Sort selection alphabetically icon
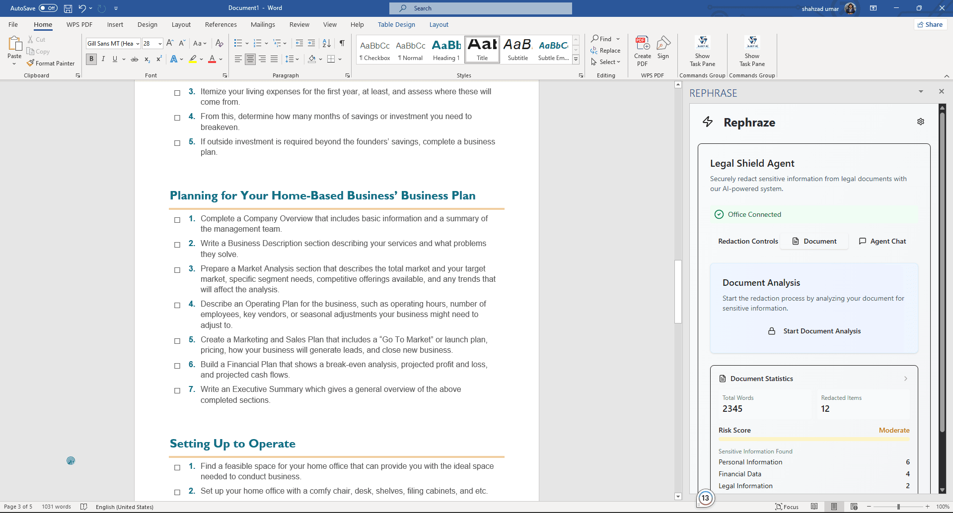The height and width of the screenshot is (513, 953). [x=326, y=43]
